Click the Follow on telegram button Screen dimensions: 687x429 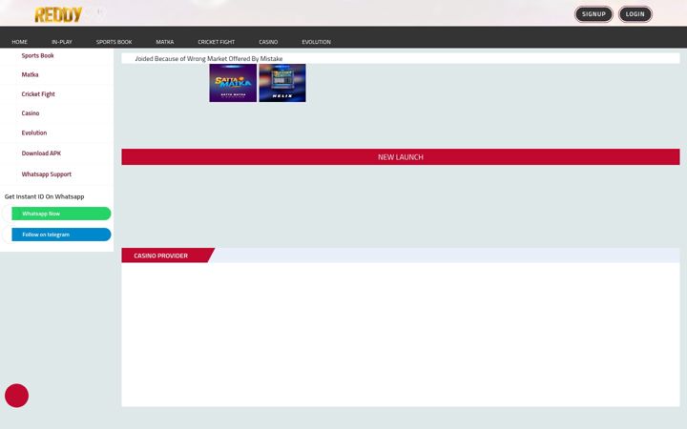(x=61, y=235)
